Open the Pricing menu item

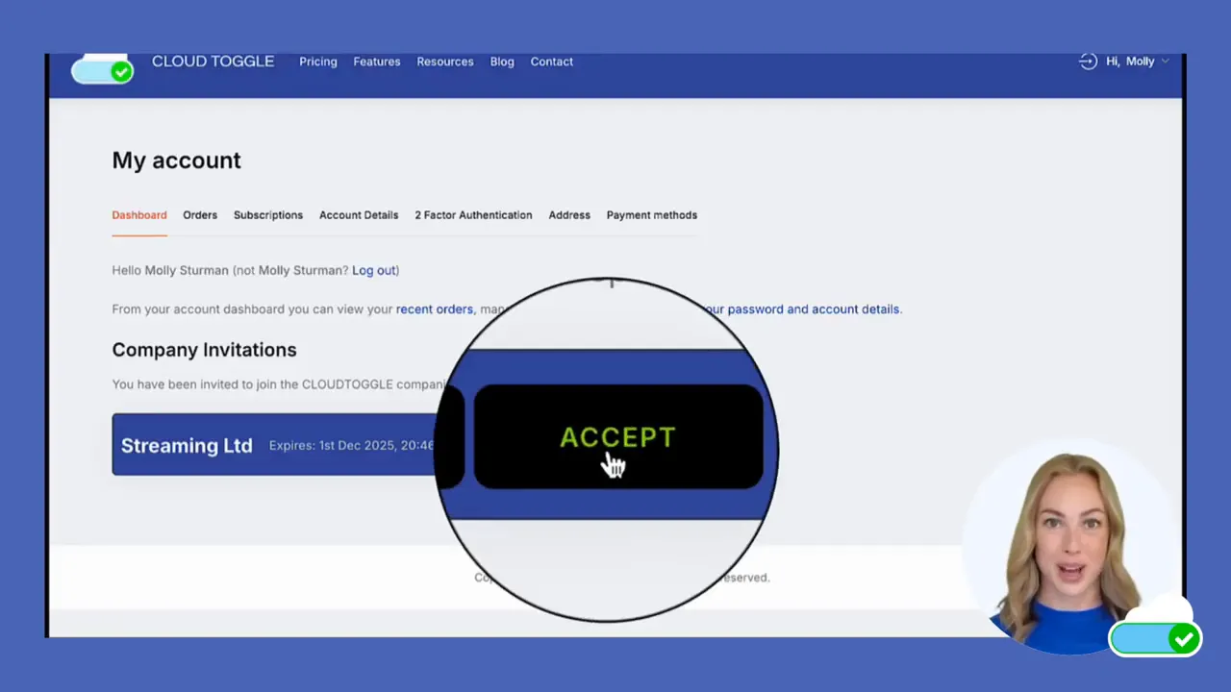point(317,61)
